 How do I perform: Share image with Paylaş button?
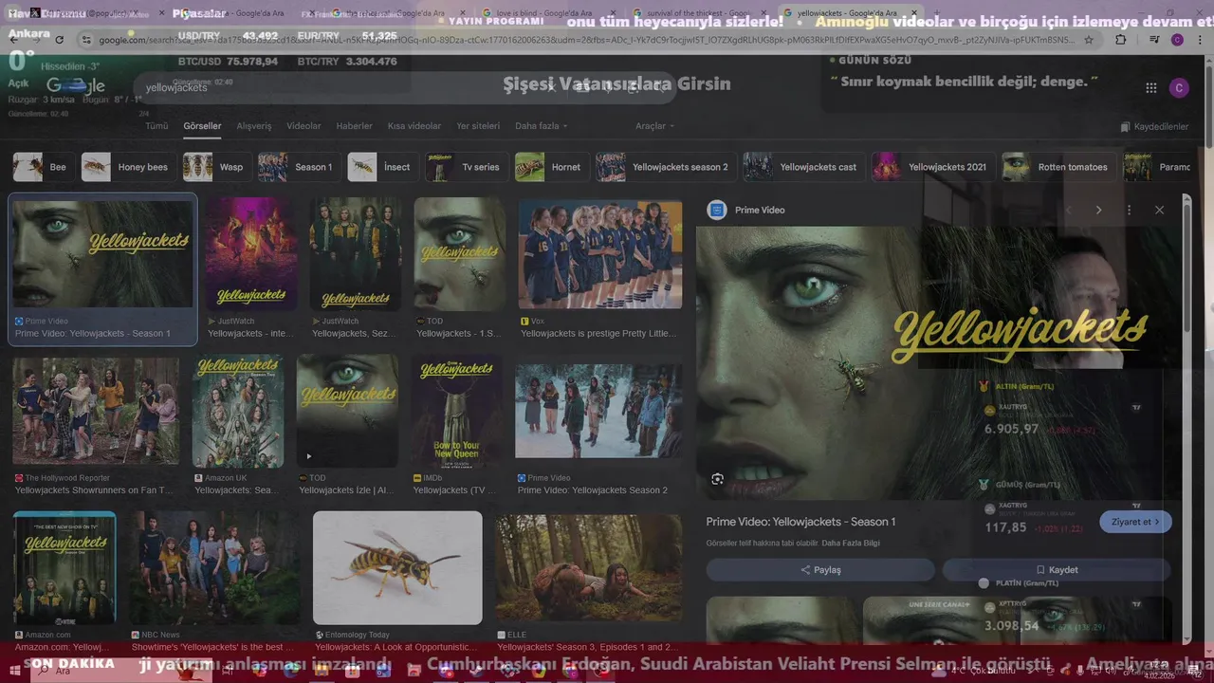coord(820,570)
